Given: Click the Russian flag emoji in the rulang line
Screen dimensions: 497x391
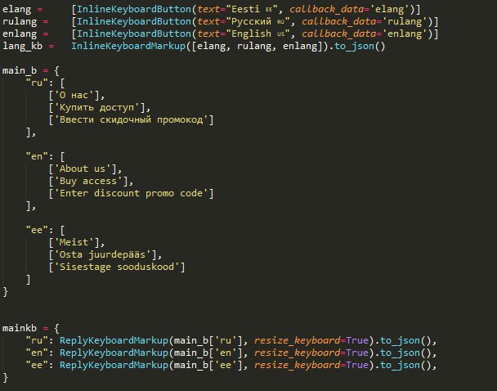Looking at the screenshot, I should tap(280, 22).
